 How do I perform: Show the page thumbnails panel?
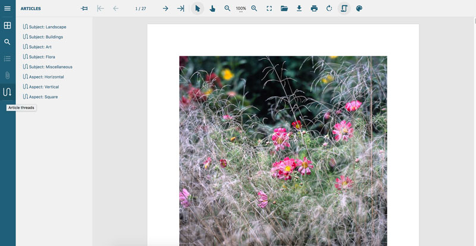[x=7, y=26]
